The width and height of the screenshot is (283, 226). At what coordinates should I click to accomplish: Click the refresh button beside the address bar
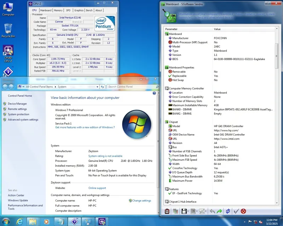click(102, 87)
